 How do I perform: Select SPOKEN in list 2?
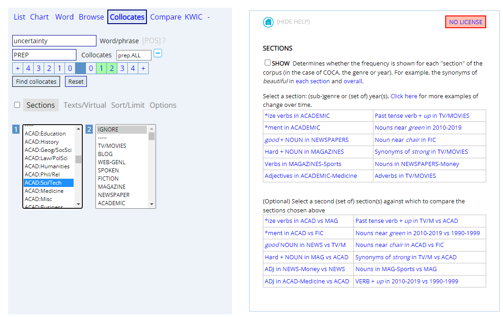122,171
